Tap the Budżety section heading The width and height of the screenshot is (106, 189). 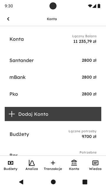pos(19,134)
